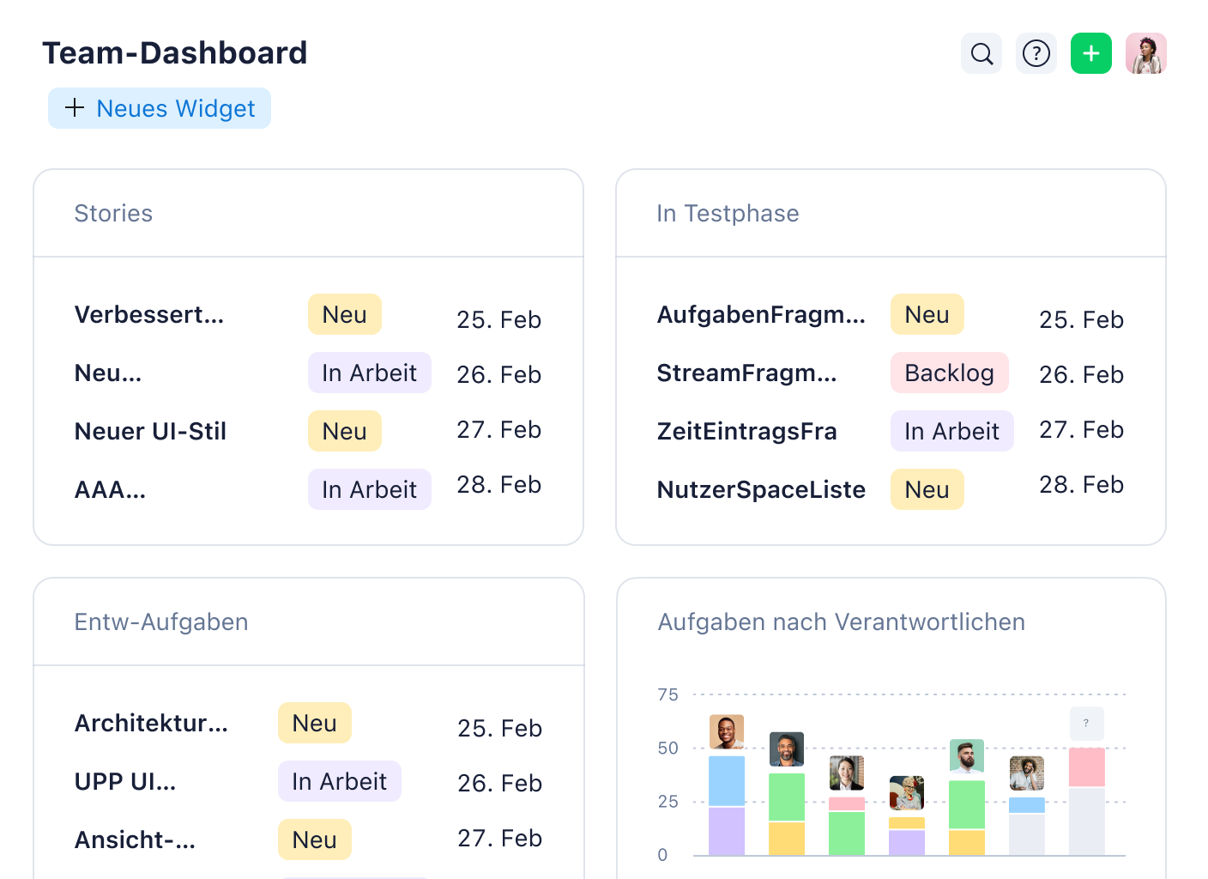
Task: Click the plus icon inside Neues Widget
Action: pyautogui.click(x=75, y=108)
